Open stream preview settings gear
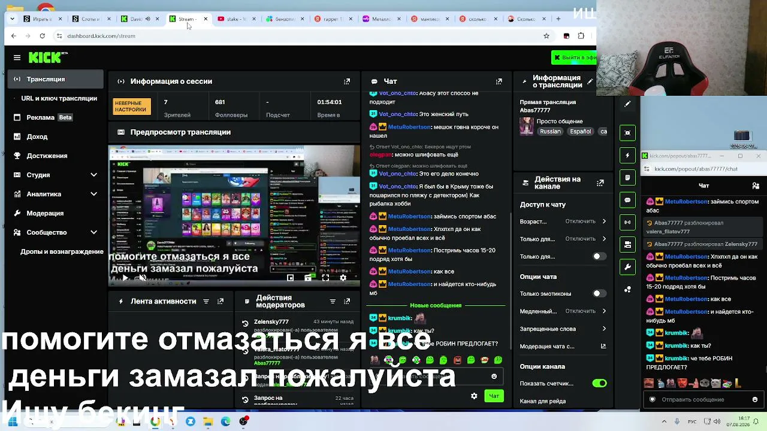767x431 pixels. coord(343,278)
